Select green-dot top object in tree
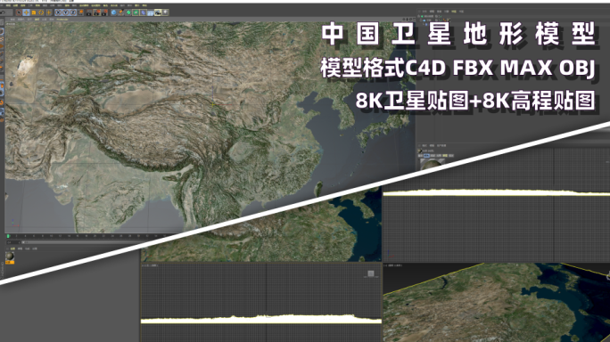 click(x=422, y=16)
